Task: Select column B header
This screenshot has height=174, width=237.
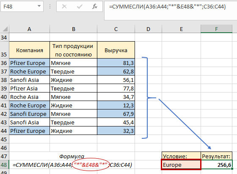Action: pos(74,29)
